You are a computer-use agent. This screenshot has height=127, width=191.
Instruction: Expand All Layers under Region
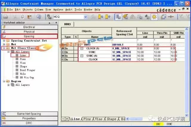coord(8,85)
